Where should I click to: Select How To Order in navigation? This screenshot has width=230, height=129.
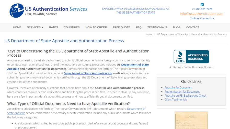(x=96, y=27)
